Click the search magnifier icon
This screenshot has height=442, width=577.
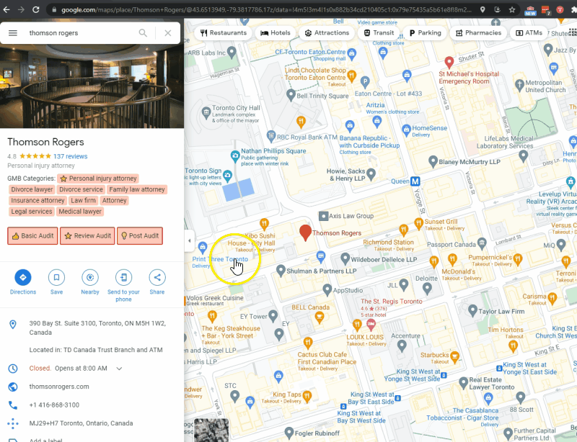click(x=143, y=33)
